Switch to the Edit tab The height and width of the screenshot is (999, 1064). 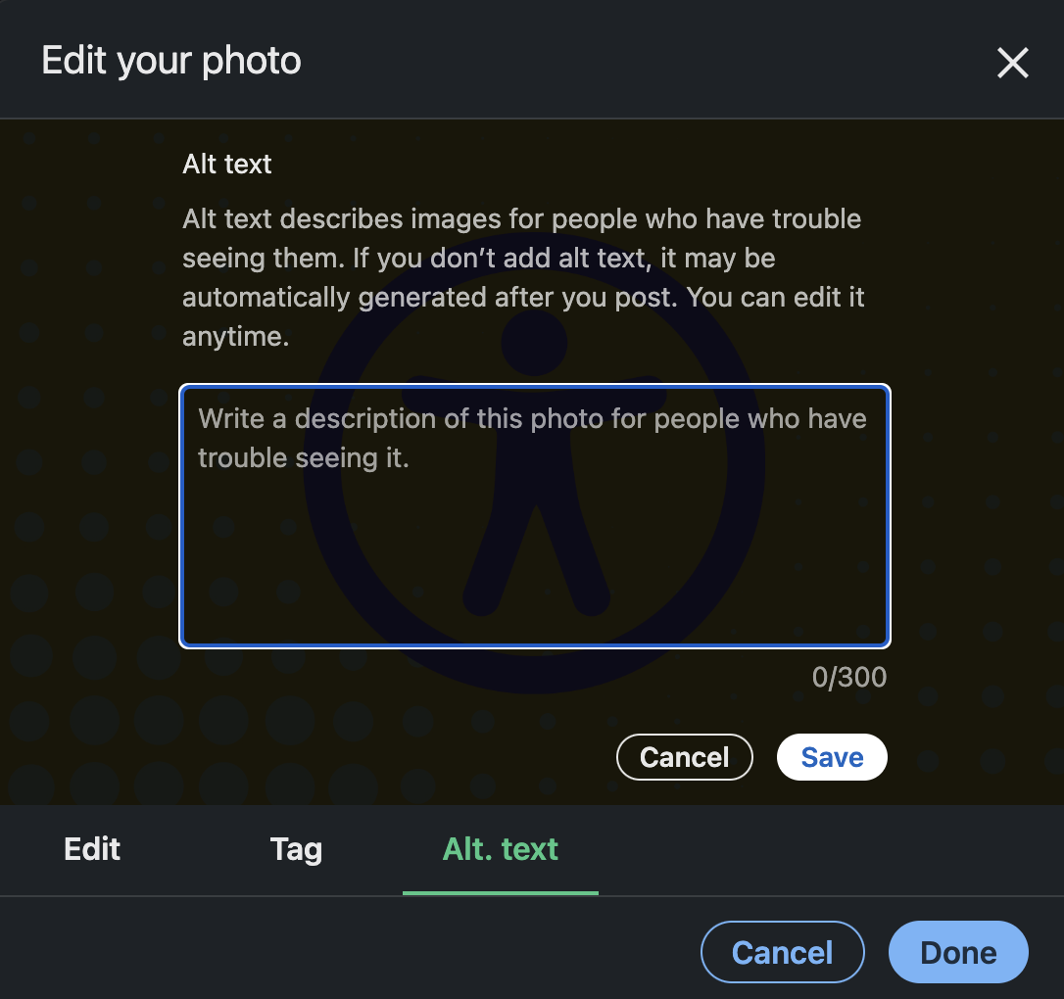(x=91, y=849)
